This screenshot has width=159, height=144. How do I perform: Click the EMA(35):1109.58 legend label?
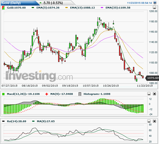point(118,8)
